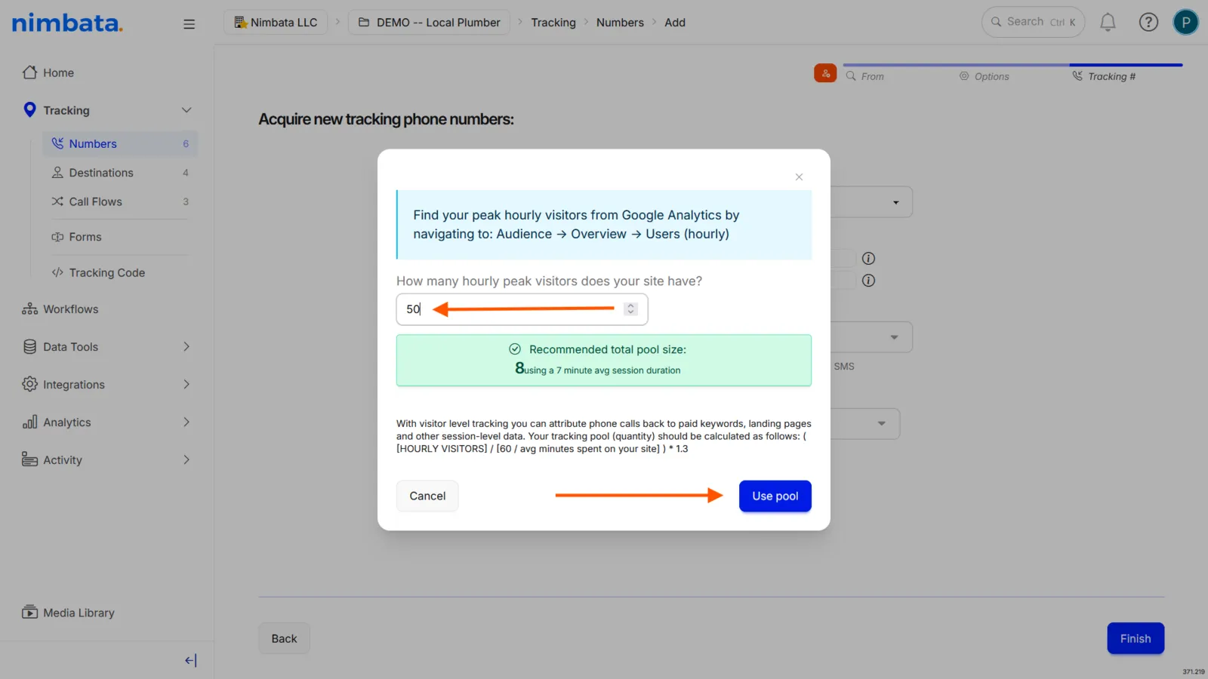Click the Back button
1208x679 pixels.
pos(284,639)
